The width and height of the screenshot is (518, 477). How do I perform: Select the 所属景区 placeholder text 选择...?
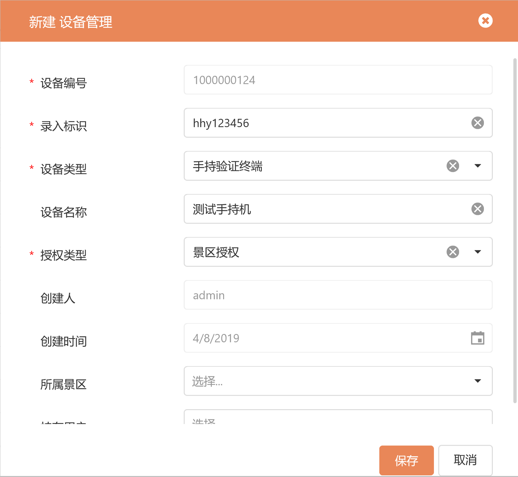pos(207,381)
